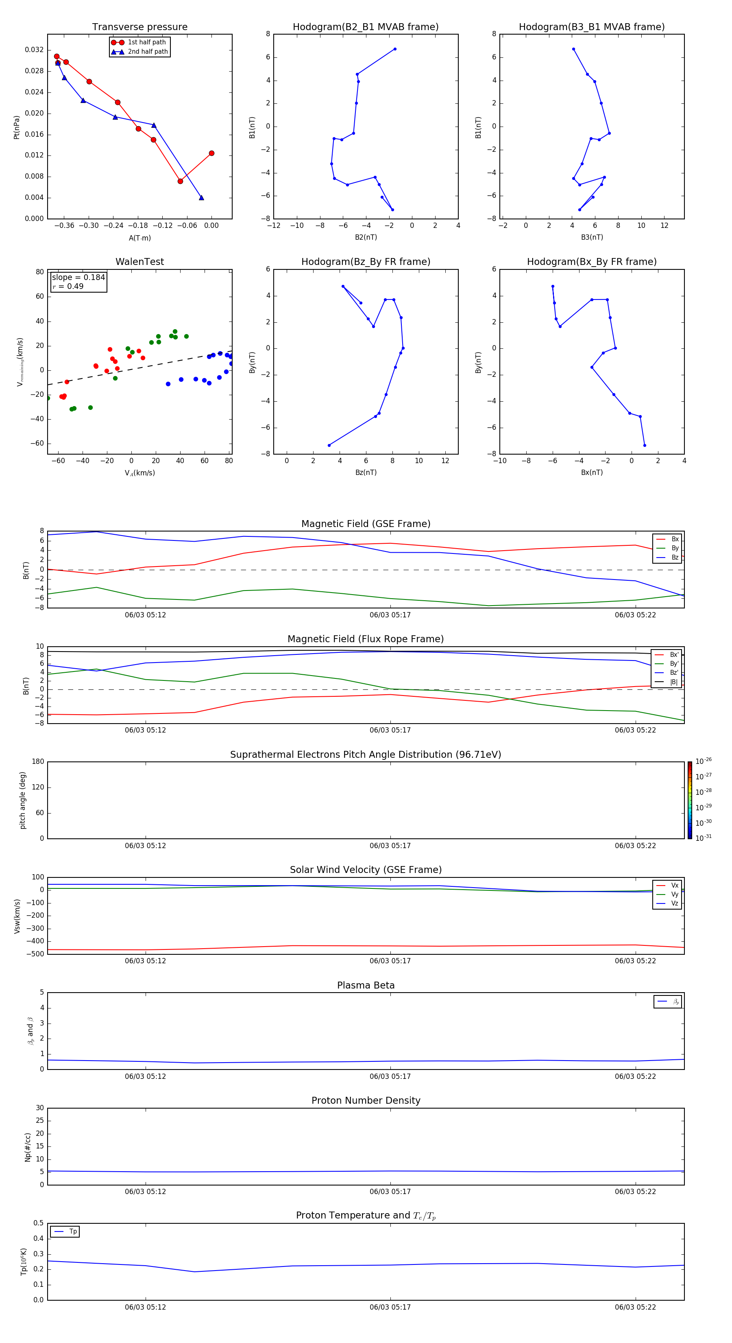
Task: Click the 'V_remaining(km/s)' y-axis label
Action: click(x=20, y=362)
